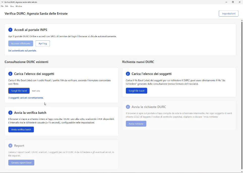Click the 'Consultazione DURC esistenti' section heading
Screen dimensions: 243x173
click(26, 62)
